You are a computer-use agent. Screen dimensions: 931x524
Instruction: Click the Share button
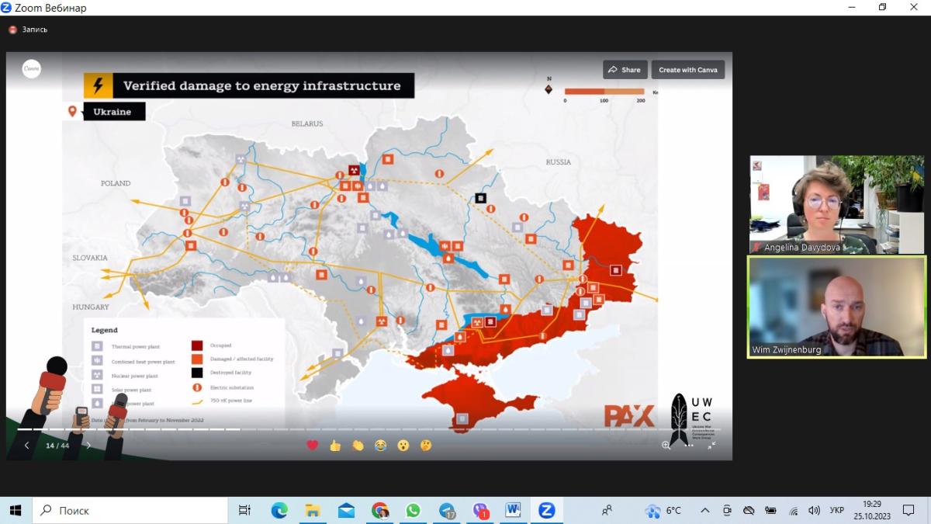pos(625,70)
